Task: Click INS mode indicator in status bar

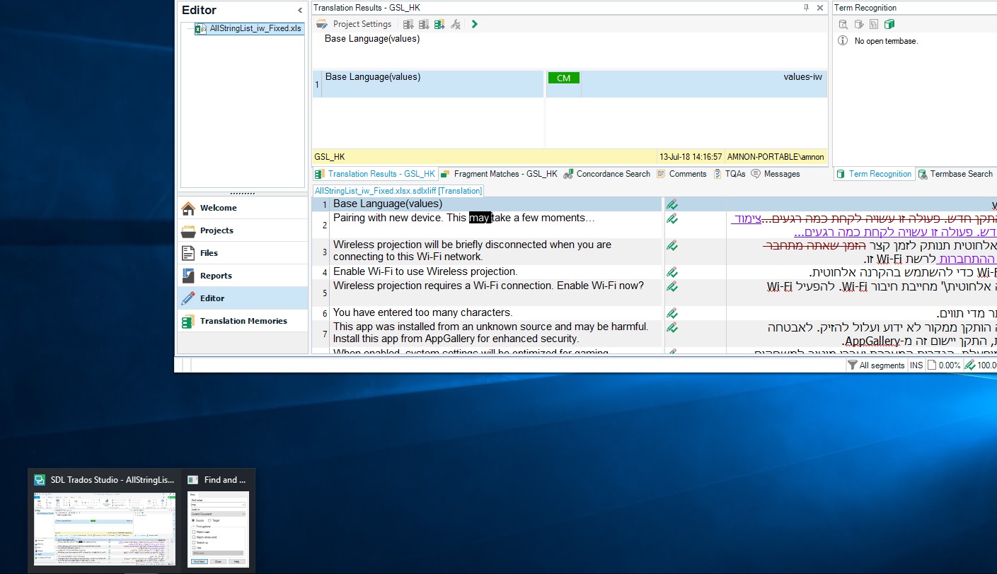Action: 916,365
